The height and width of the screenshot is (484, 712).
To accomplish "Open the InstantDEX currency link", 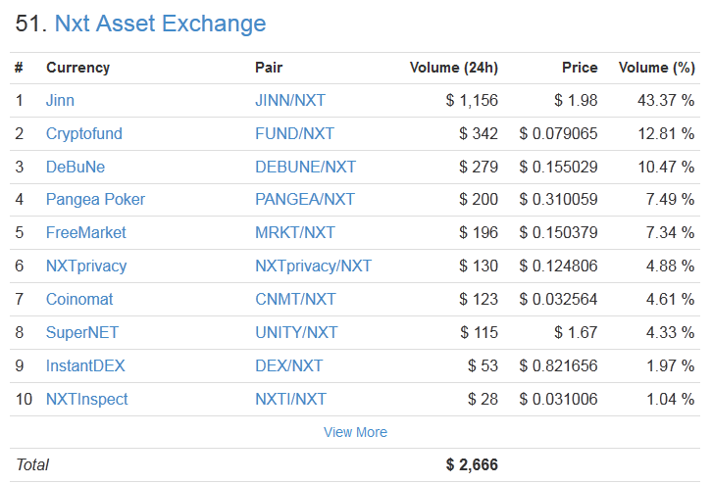I will pos(85,366).
